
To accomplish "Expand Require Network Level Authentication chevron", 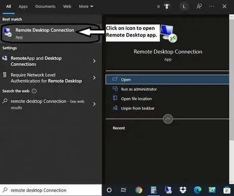I will click(95, 77).
